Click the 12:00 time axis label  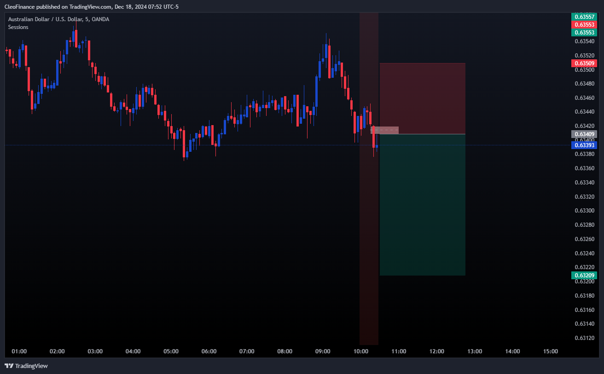(x=437, y=351)
